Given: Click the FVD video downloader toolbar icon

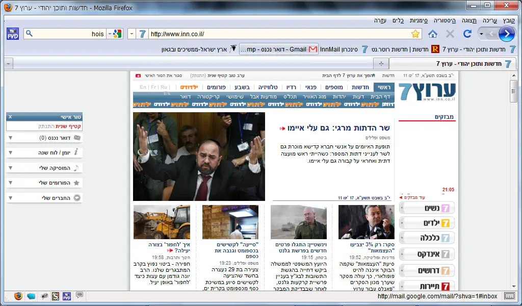Looking at the screenshot, I should point(13,34).
